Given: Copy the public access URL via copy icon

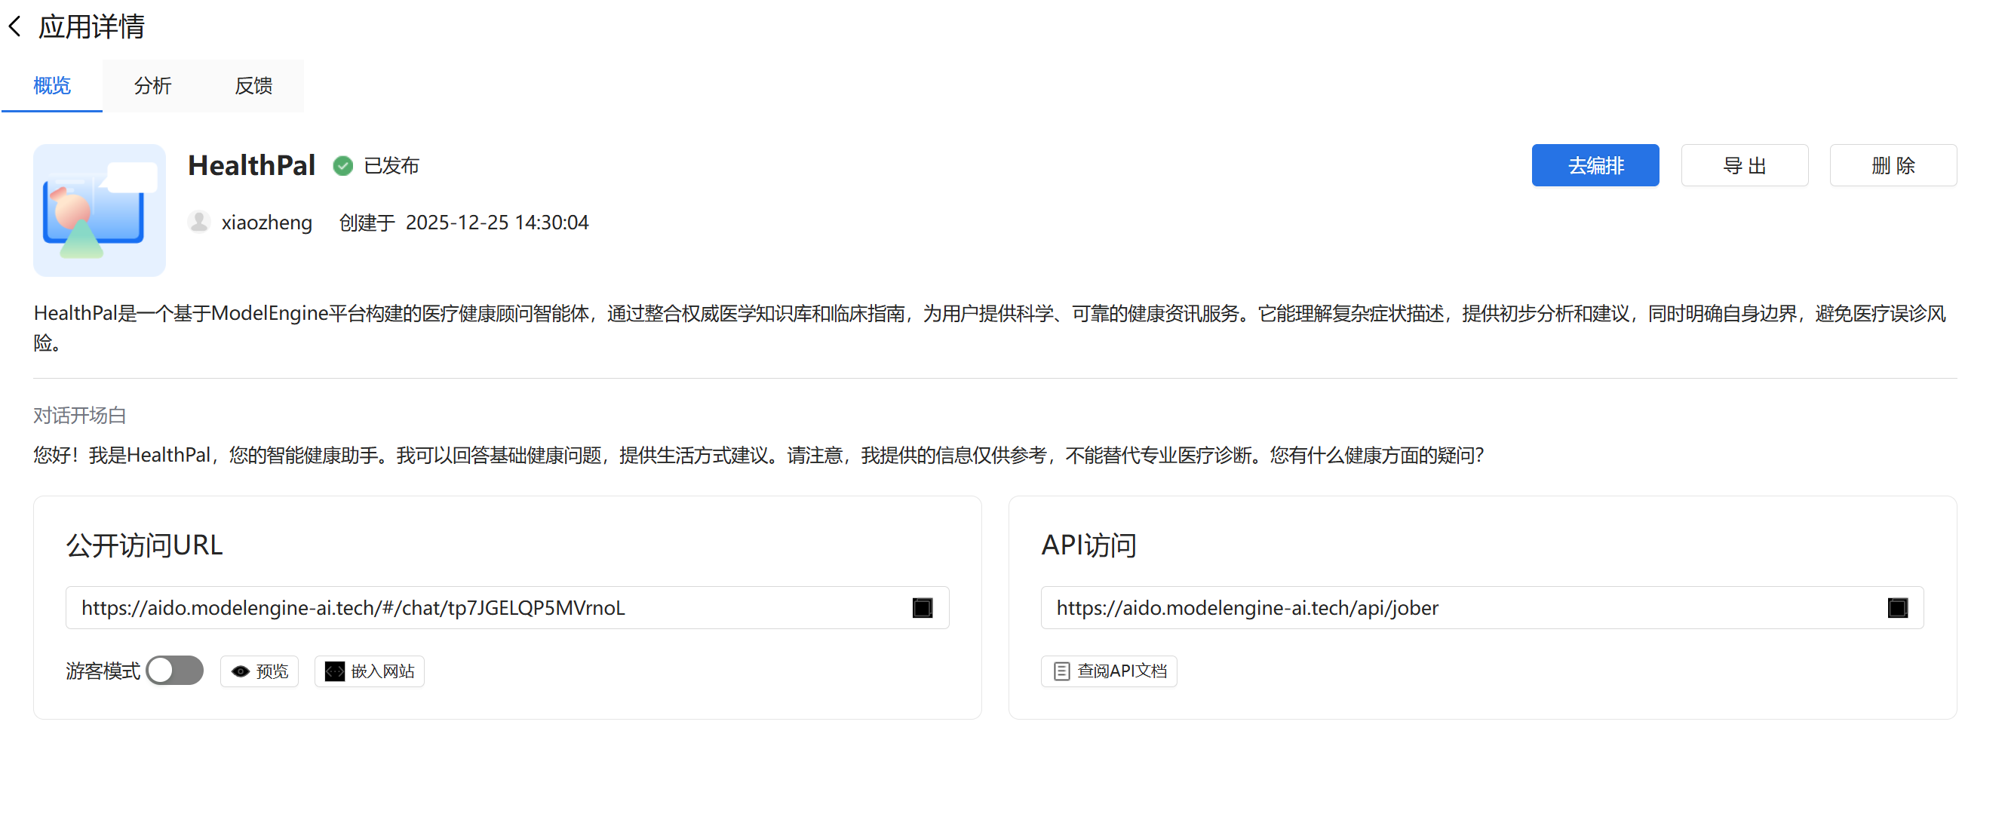Looking at the screenshot, I should tap(922, 607).
